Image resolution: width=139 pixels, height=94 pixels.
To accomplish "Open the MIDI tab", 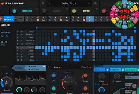I will point(21,19).
